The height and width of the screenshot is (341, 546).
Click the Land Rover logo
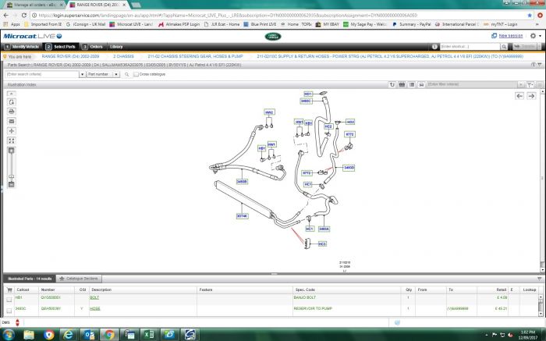[x=273, y=36]
